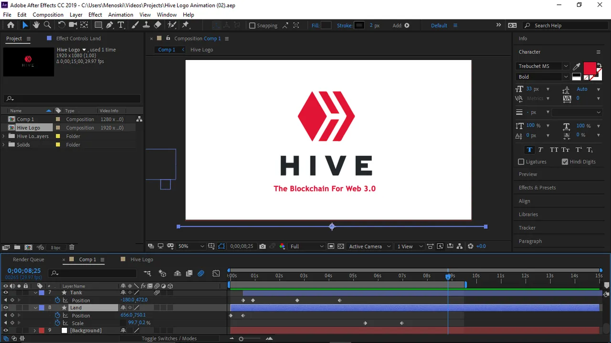Enable the Ligatures checkbox
This screenshot has height=343, width=611.
click(521, 162)
